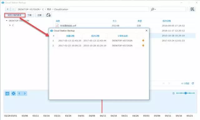This screenshot has height=120, width=200.
Task: Click the third toolbar text button
Action: click(x=39, y=15)
